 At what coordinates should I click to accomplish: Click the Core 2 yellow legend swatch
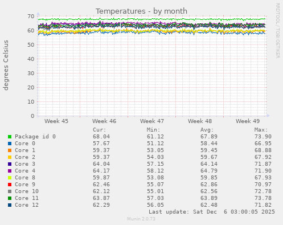(x=10, y=157)
